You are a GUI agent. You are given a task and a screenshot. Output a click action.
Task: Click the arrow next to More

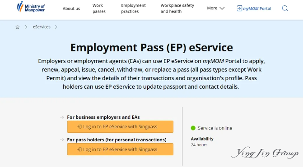click(222, 8)
